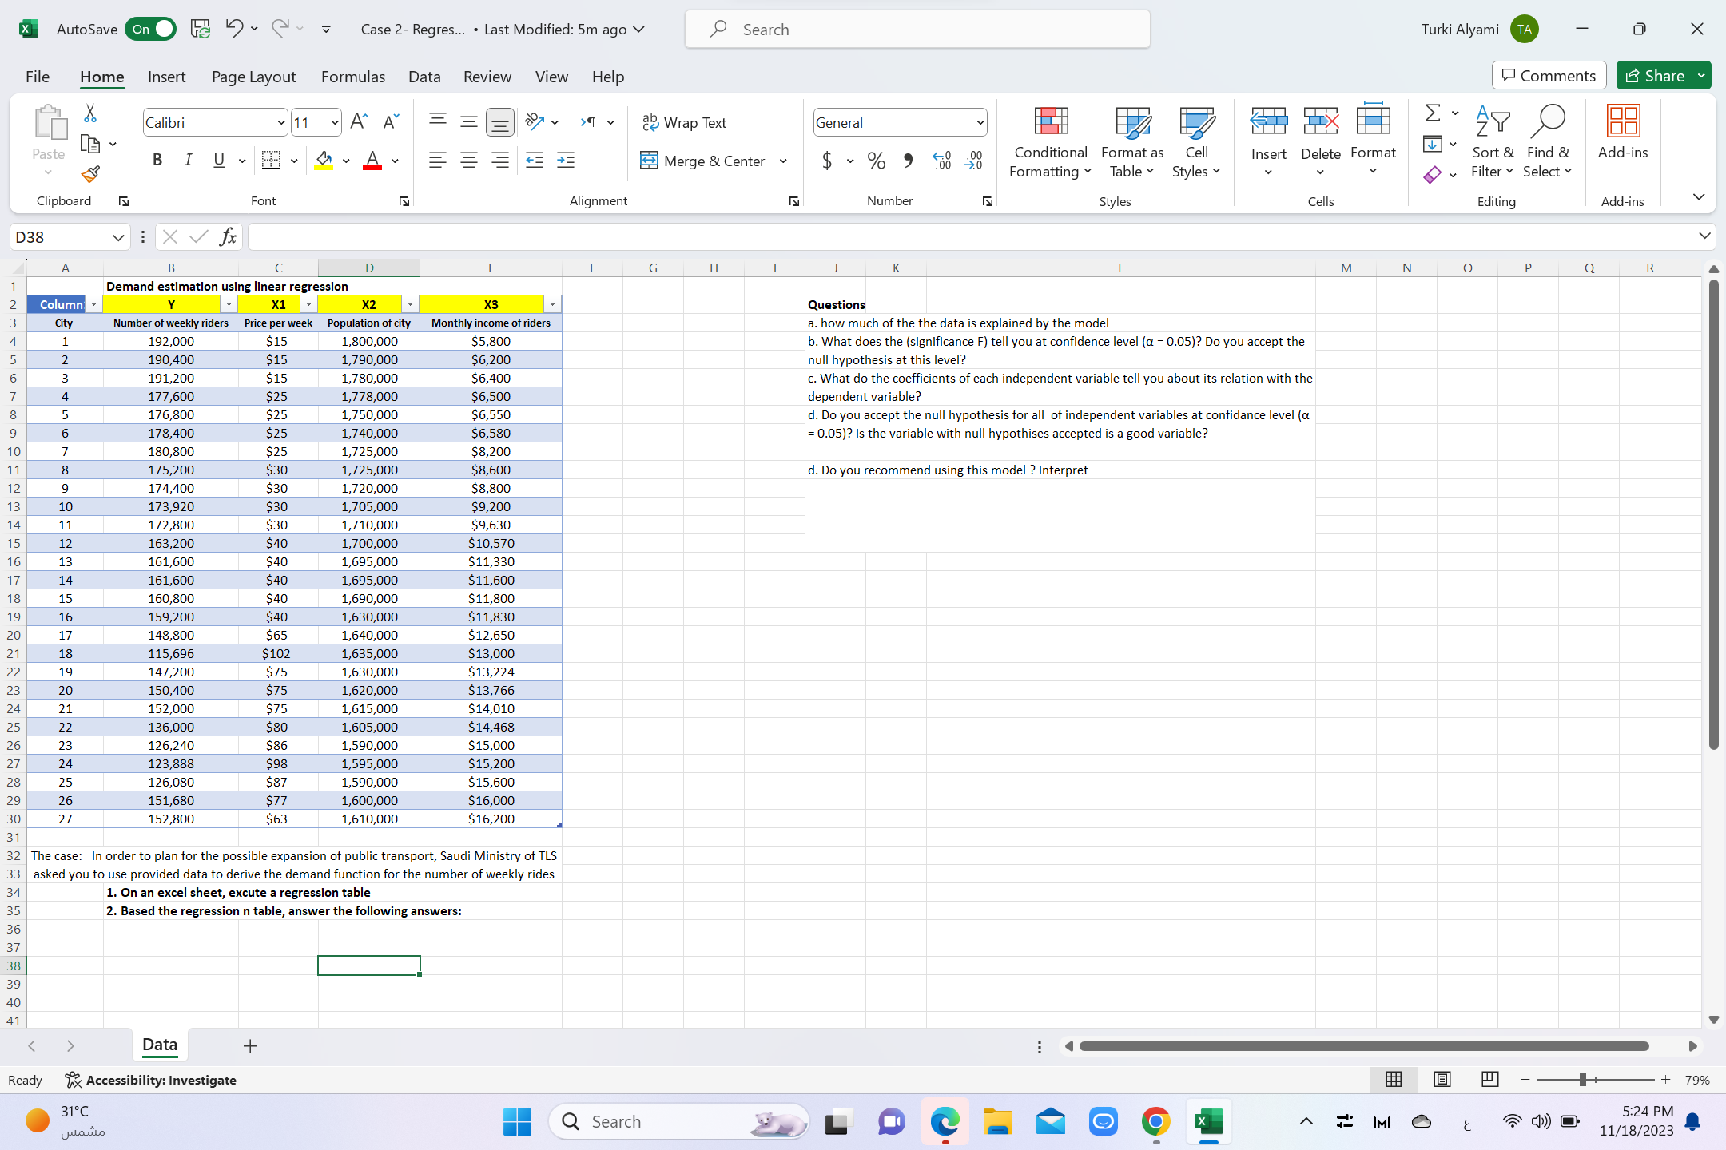Viewport: 1726px width, 1150px height.
Task: Expand the Number format dropdown
Action: pyautogui.click(x=980, y=122)
